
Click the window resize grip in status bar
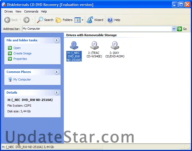[189, 148]
